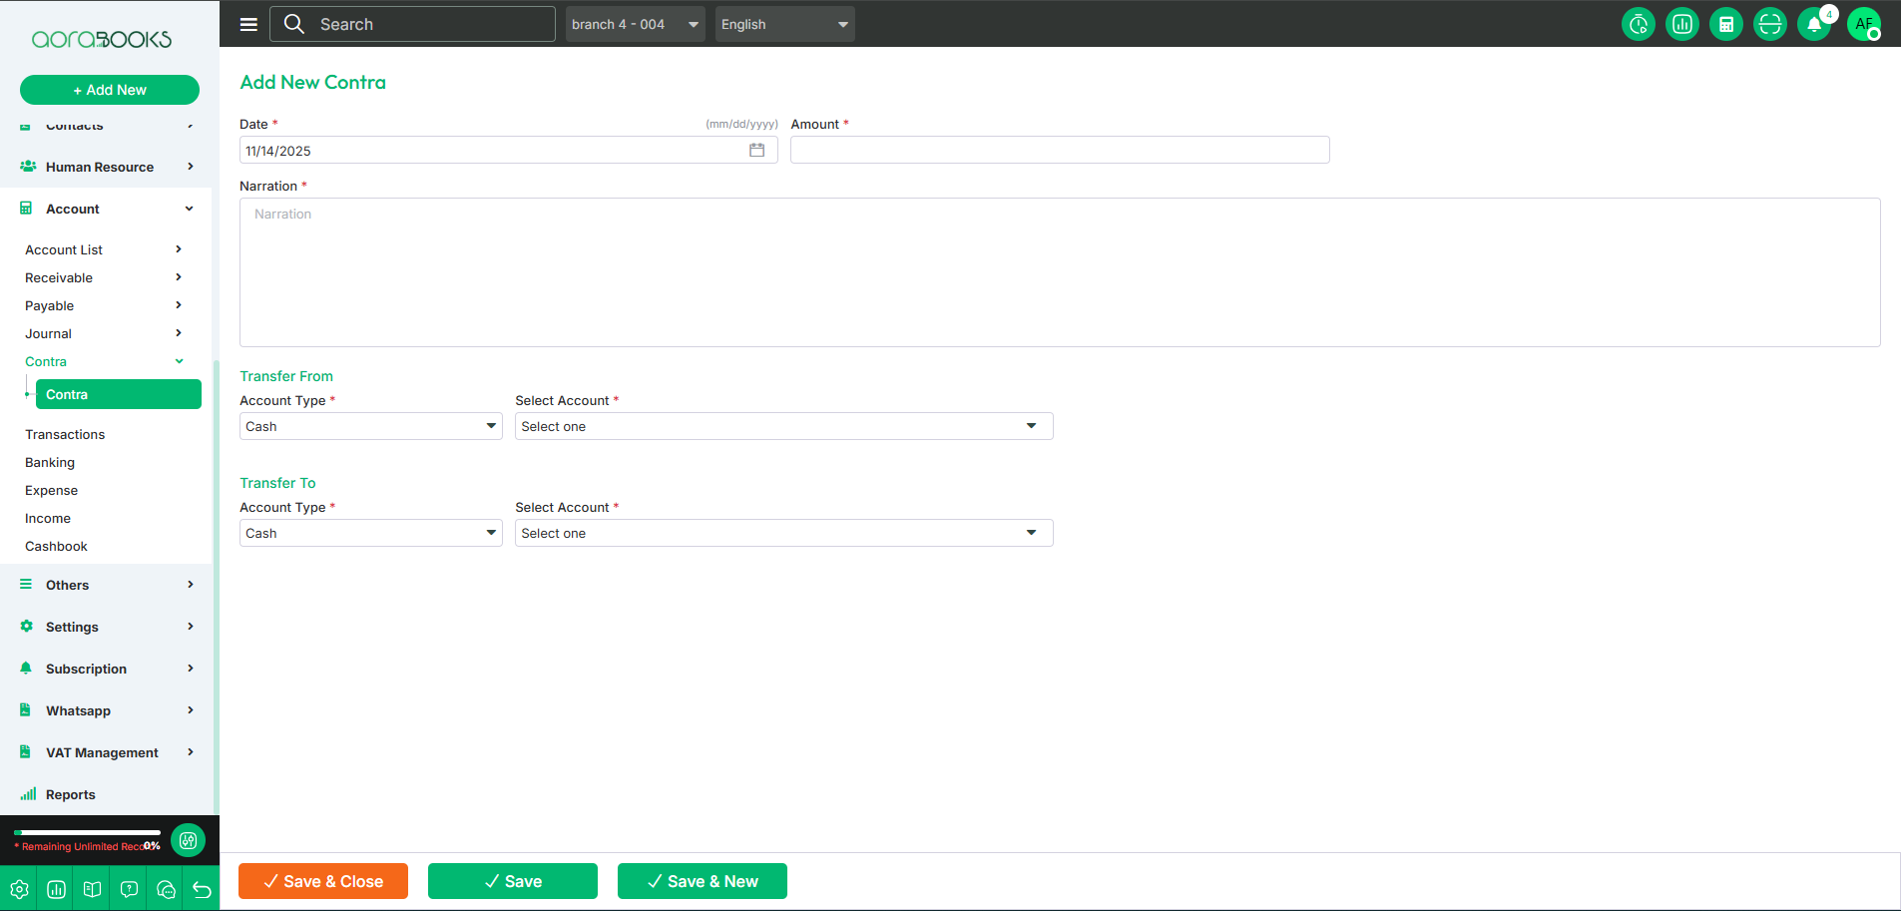This screenshot has width=1901, height=911.
Task: Open the branch 4 - 004 dropdown
Action: 635,24
